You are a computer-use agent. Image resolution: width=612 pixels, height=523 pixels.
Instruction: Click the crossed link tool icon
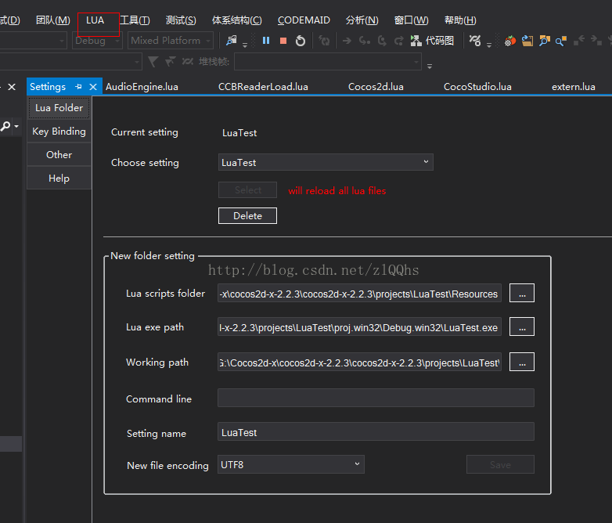pos(475,41)
